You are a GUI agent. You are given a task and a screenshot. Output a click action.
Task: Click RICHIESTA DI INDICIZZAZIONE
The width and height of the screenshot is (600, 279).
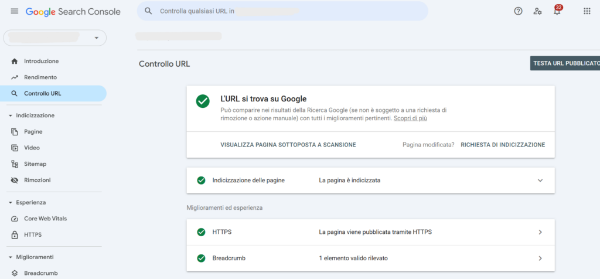click(503, 145)
